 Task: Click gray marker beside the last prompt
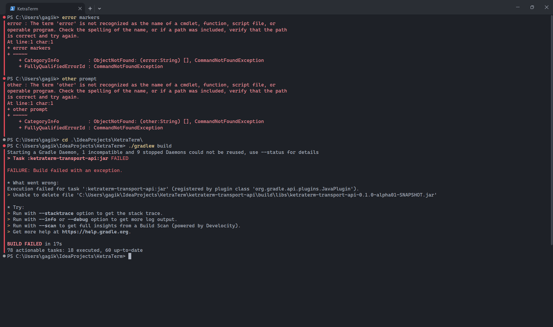click(x=4, y=256)
